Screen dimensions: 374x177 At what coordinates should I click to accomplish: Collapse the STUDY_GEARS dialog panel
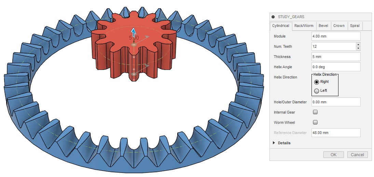click(273, 17)
